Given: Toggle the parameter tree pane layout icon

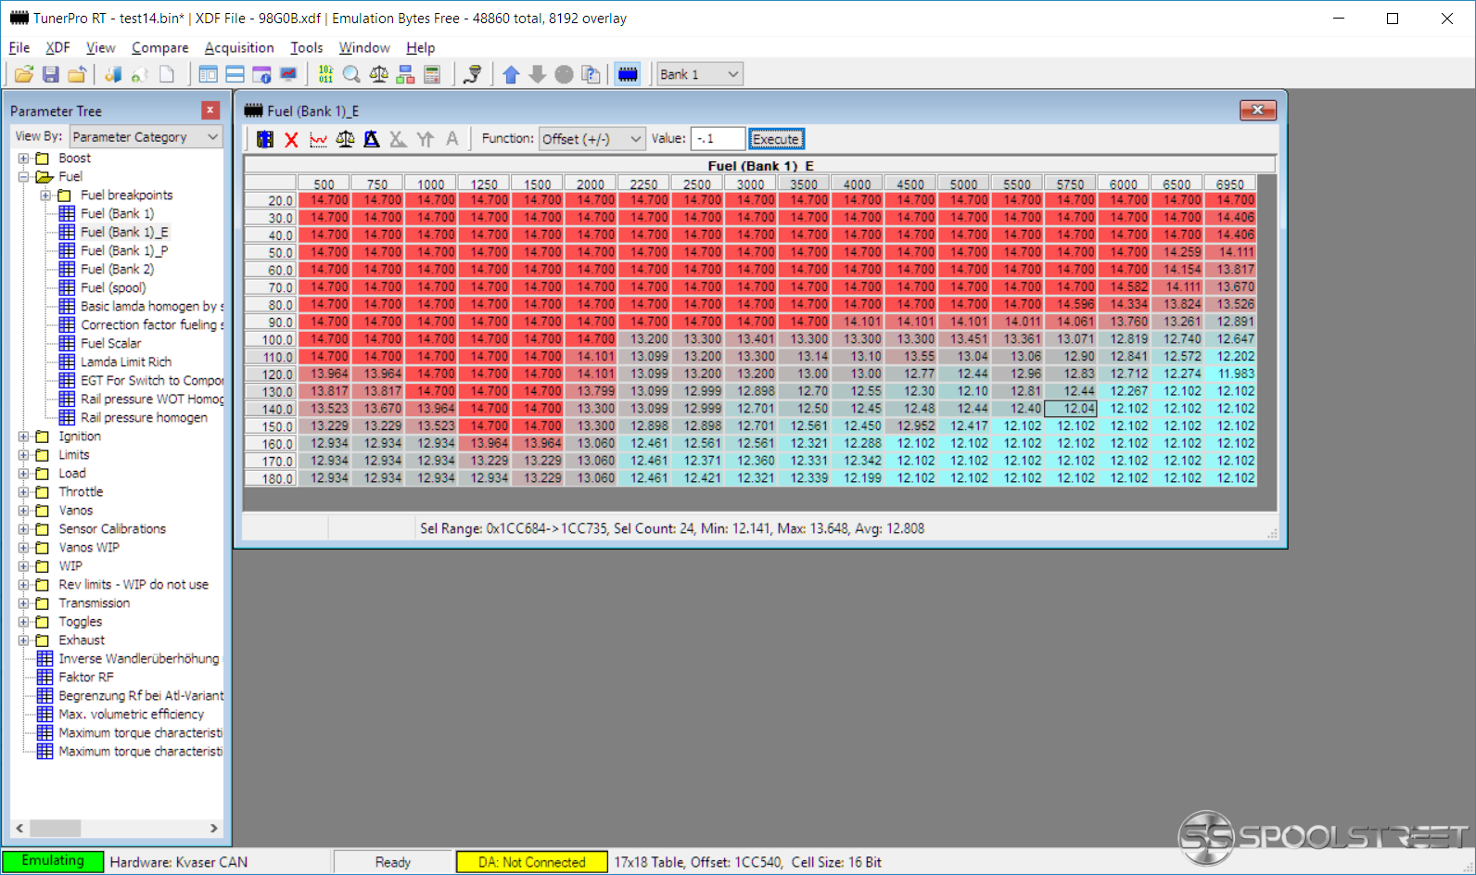Looking at the screenshot, I should coord(209,74).
